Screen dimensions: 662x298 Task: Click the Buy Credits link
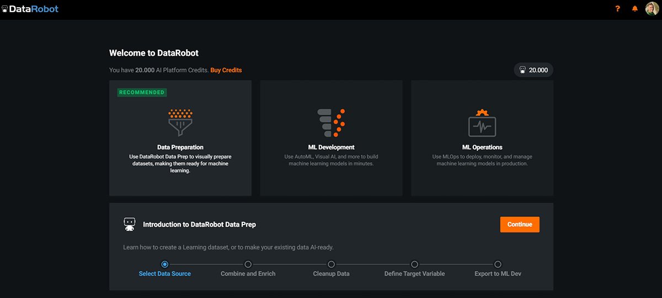coord(226,70)
